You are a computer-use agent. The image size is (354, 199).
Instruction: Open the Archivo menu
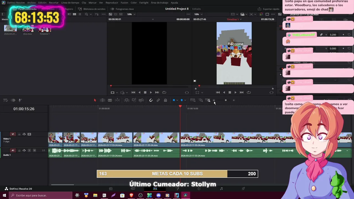[x=31, y=2]
